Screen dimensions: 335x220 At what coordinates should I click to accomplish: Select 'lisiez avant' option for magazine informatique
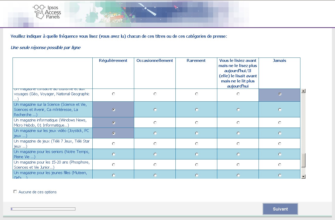[x=238, y=123]
